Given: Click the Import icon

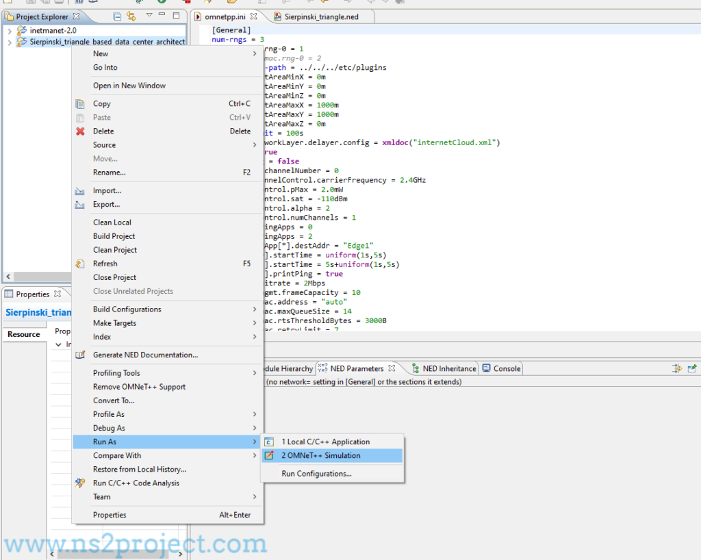Looking at the screenshot, I should coord(80,191).
